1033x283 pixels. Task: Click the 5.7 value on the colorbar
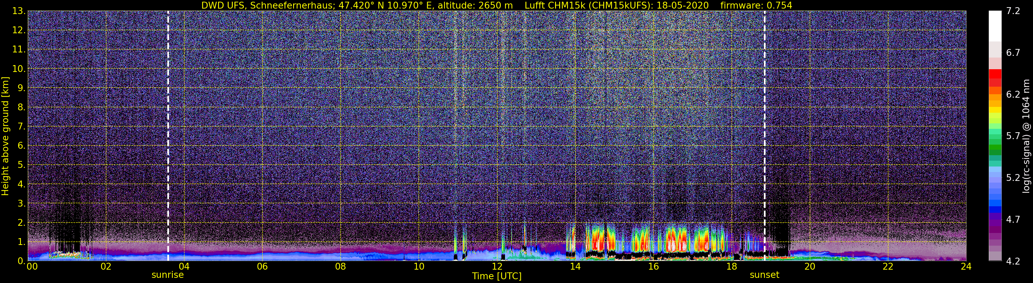click(1013, 136)
